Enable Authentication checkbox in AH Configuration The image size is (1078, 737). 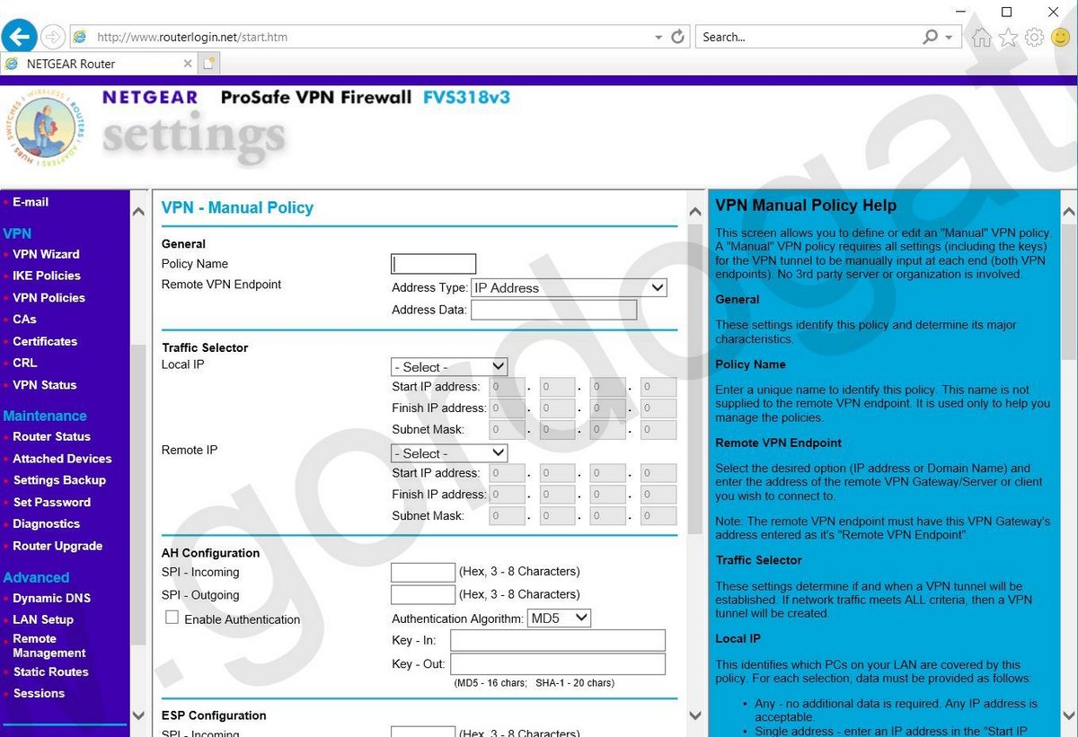pos(172,618)
